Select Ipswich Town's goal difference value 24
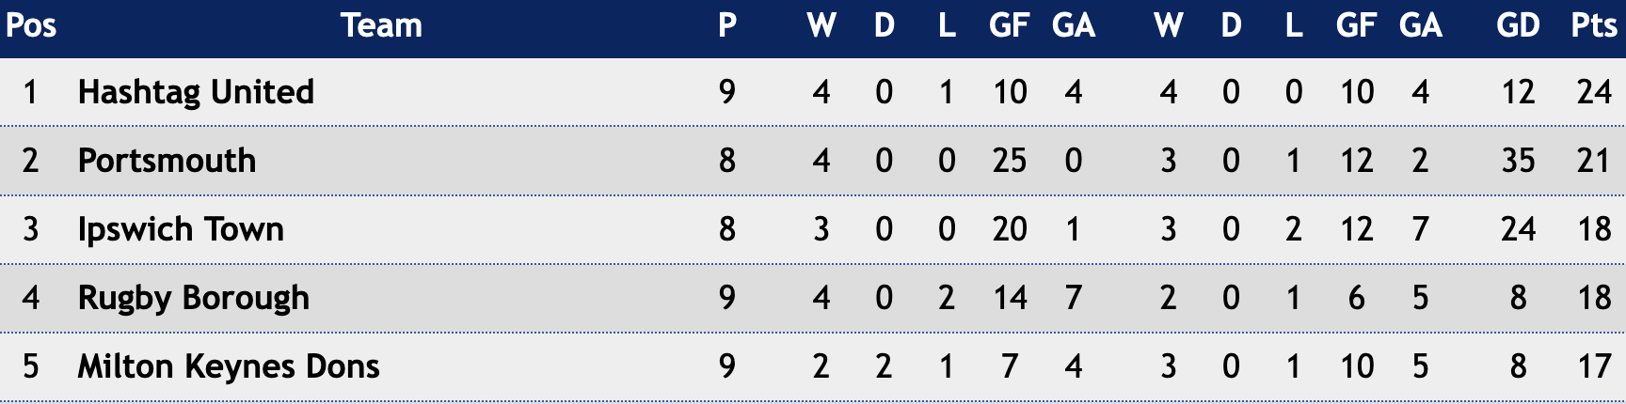 pos(1518,229)
